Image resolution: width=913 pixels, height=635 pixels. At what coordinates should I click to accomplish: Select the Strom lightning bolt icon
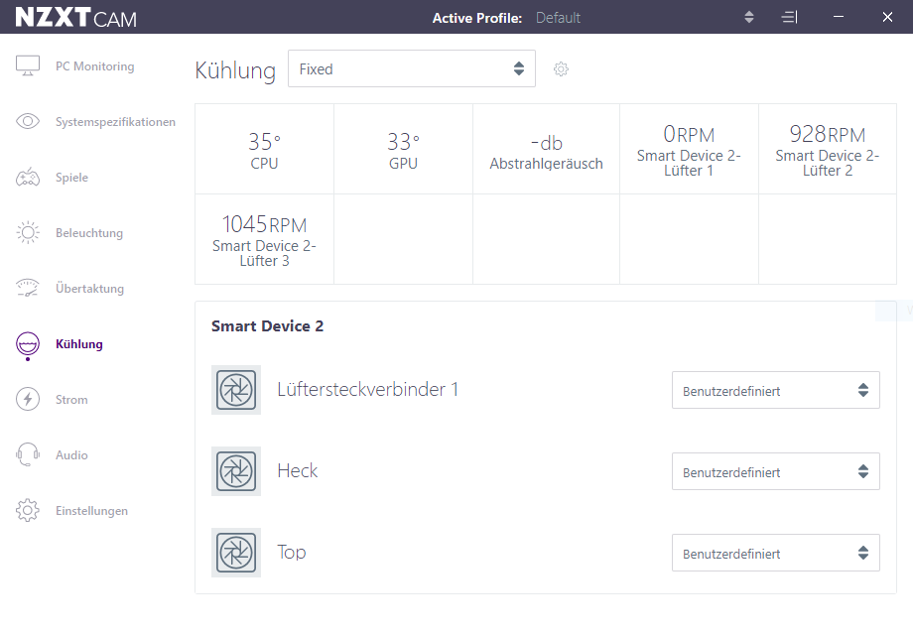pyautogui.click(x=28, y=399)
